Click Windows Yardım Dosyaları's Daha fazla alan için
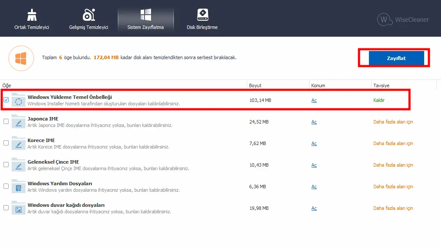The height and width of the screenshot is (247, 441). pos(393,187)
